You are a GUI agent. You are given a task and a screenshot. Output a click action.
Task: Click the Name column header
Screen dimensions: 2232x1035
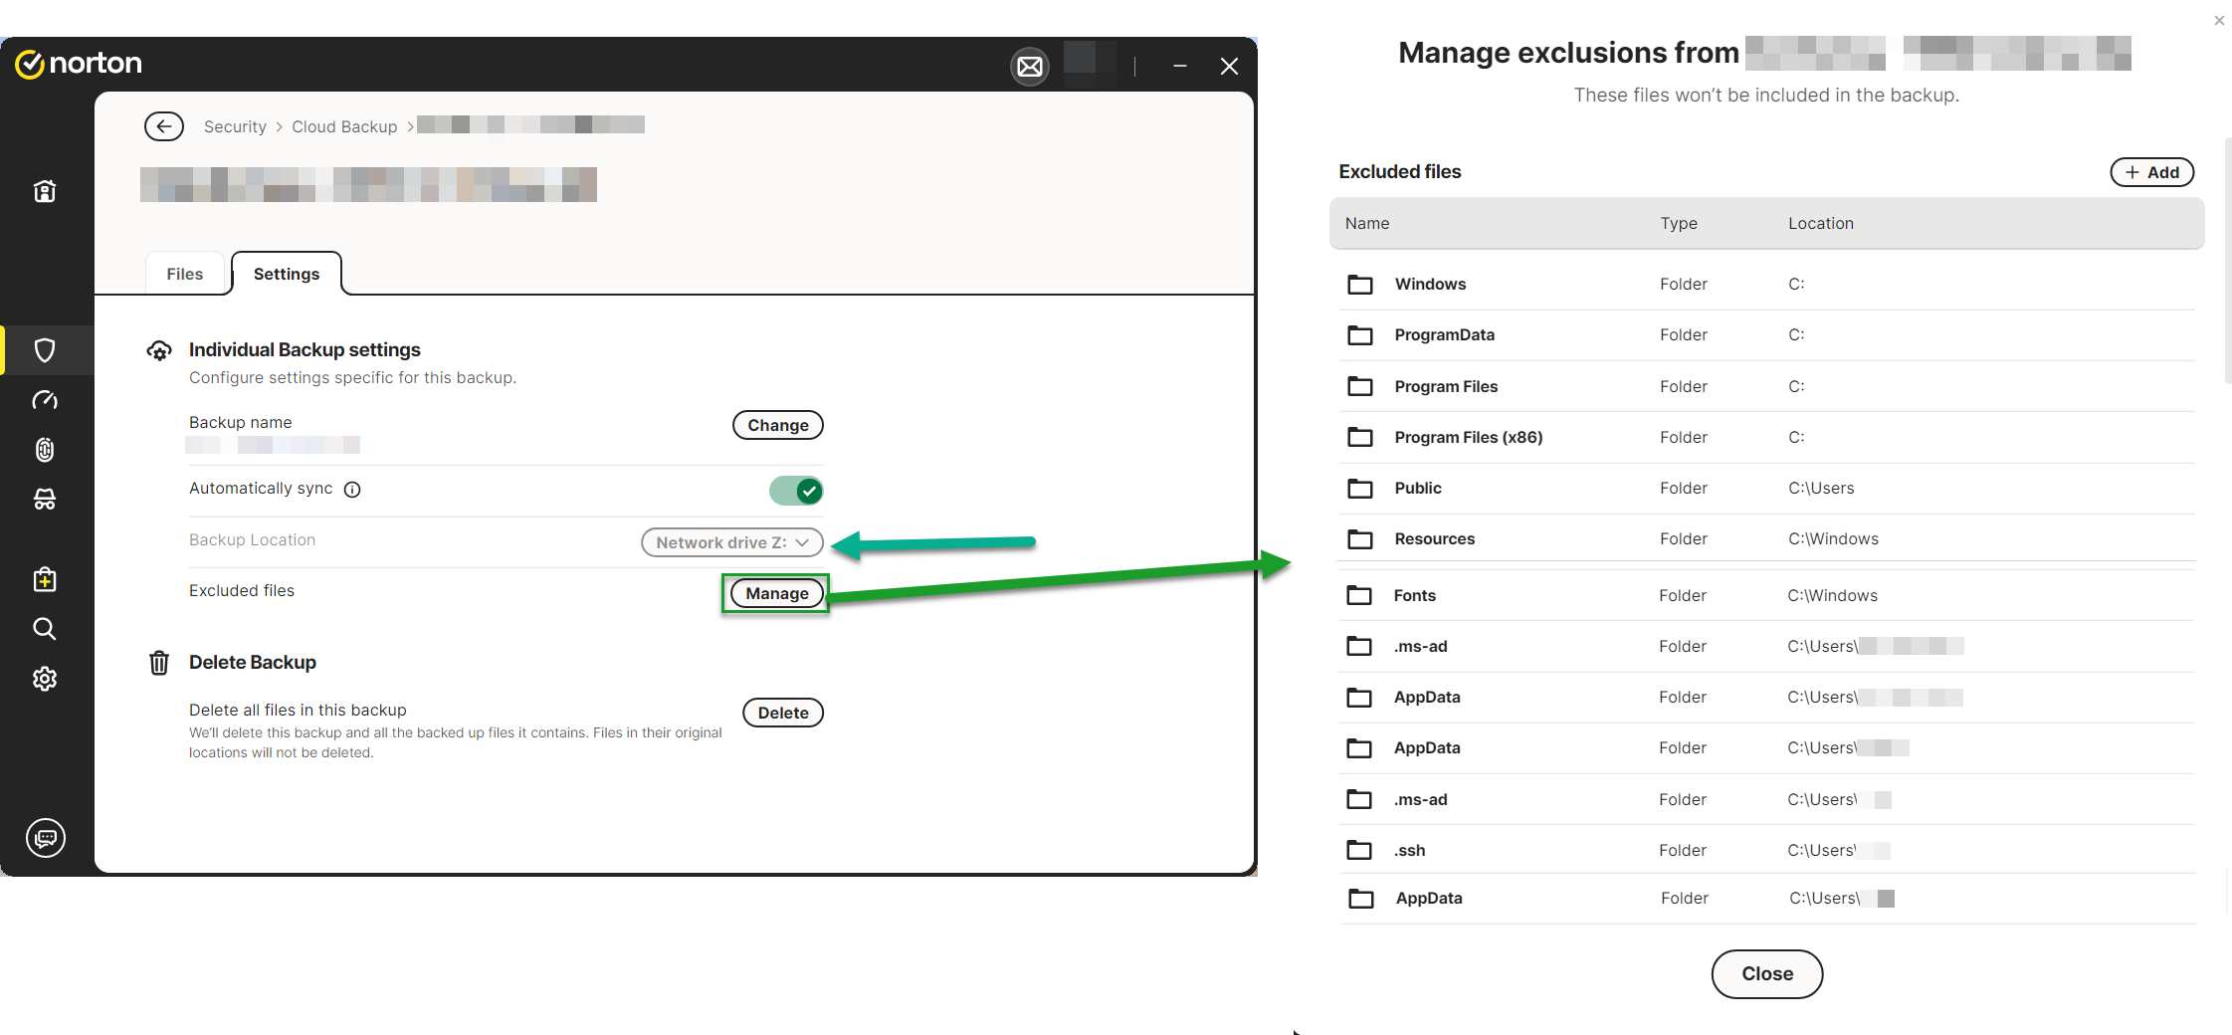(1367, 223)
